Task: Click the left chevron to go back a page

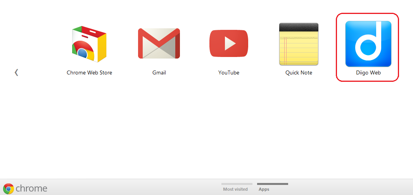Action: pos(16,72)
